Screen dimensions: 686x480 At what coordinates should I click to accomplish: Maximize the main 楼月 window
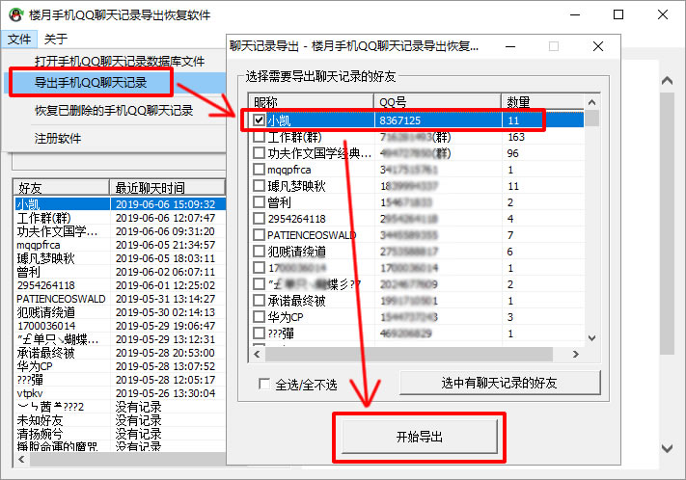pos(618,14)
